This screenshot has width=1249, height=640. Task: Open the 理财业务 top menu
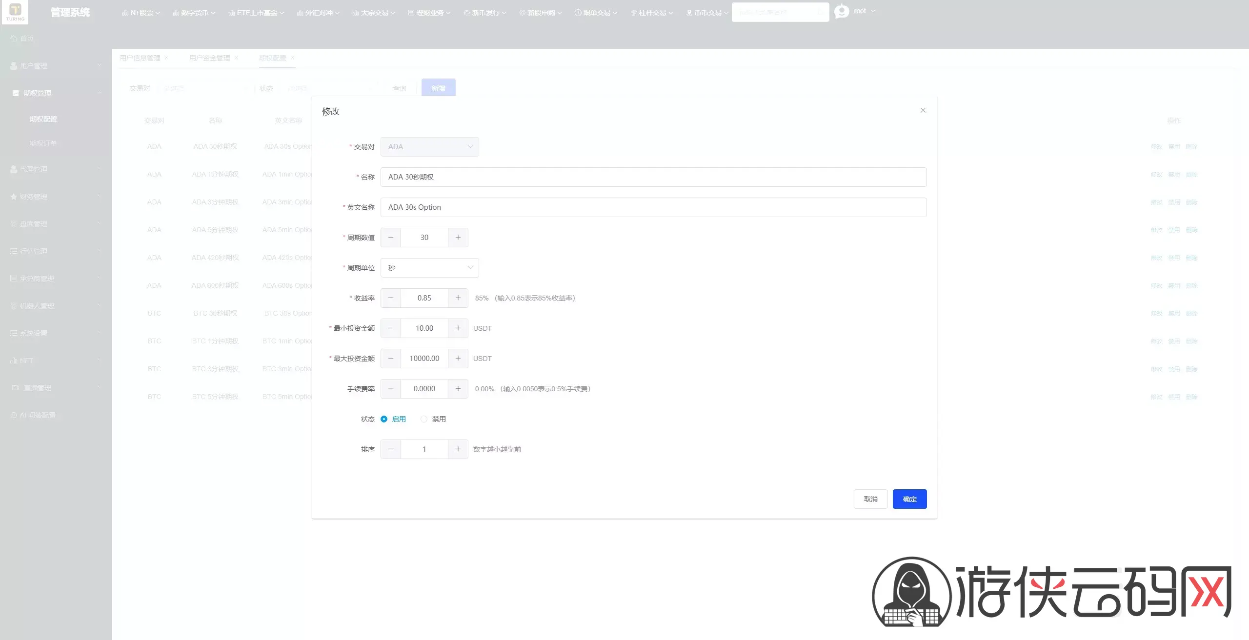(429, 13)
